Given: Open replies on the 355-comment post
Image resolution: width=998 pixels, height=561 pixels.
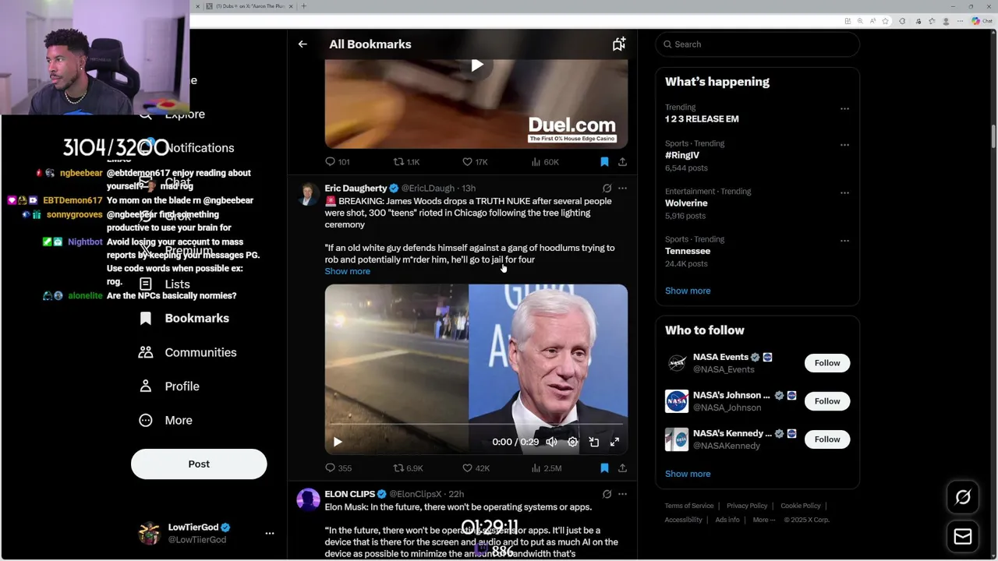Looking at the screenshot, I should [338, 468].
